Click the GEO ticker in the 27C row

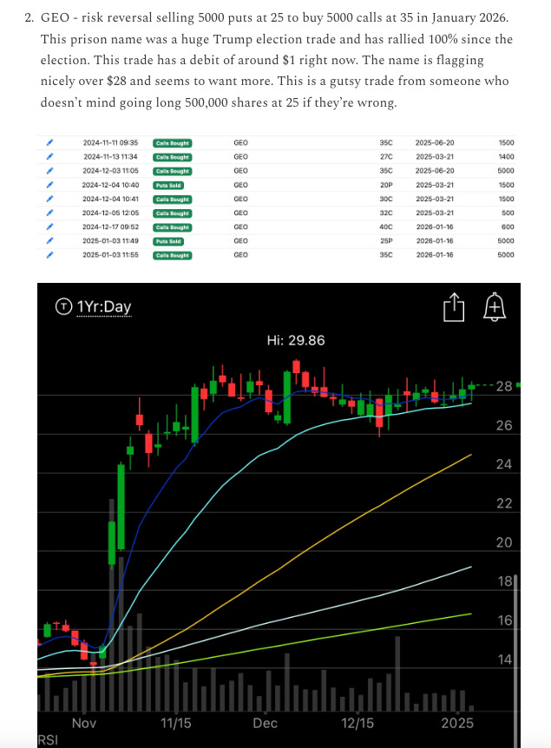tap(241, 156)
